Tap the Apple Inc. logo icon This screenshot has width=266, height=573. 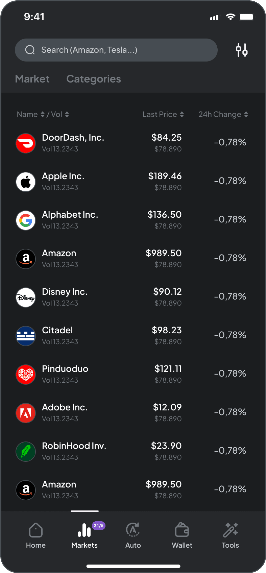click(x=26, y=182)
